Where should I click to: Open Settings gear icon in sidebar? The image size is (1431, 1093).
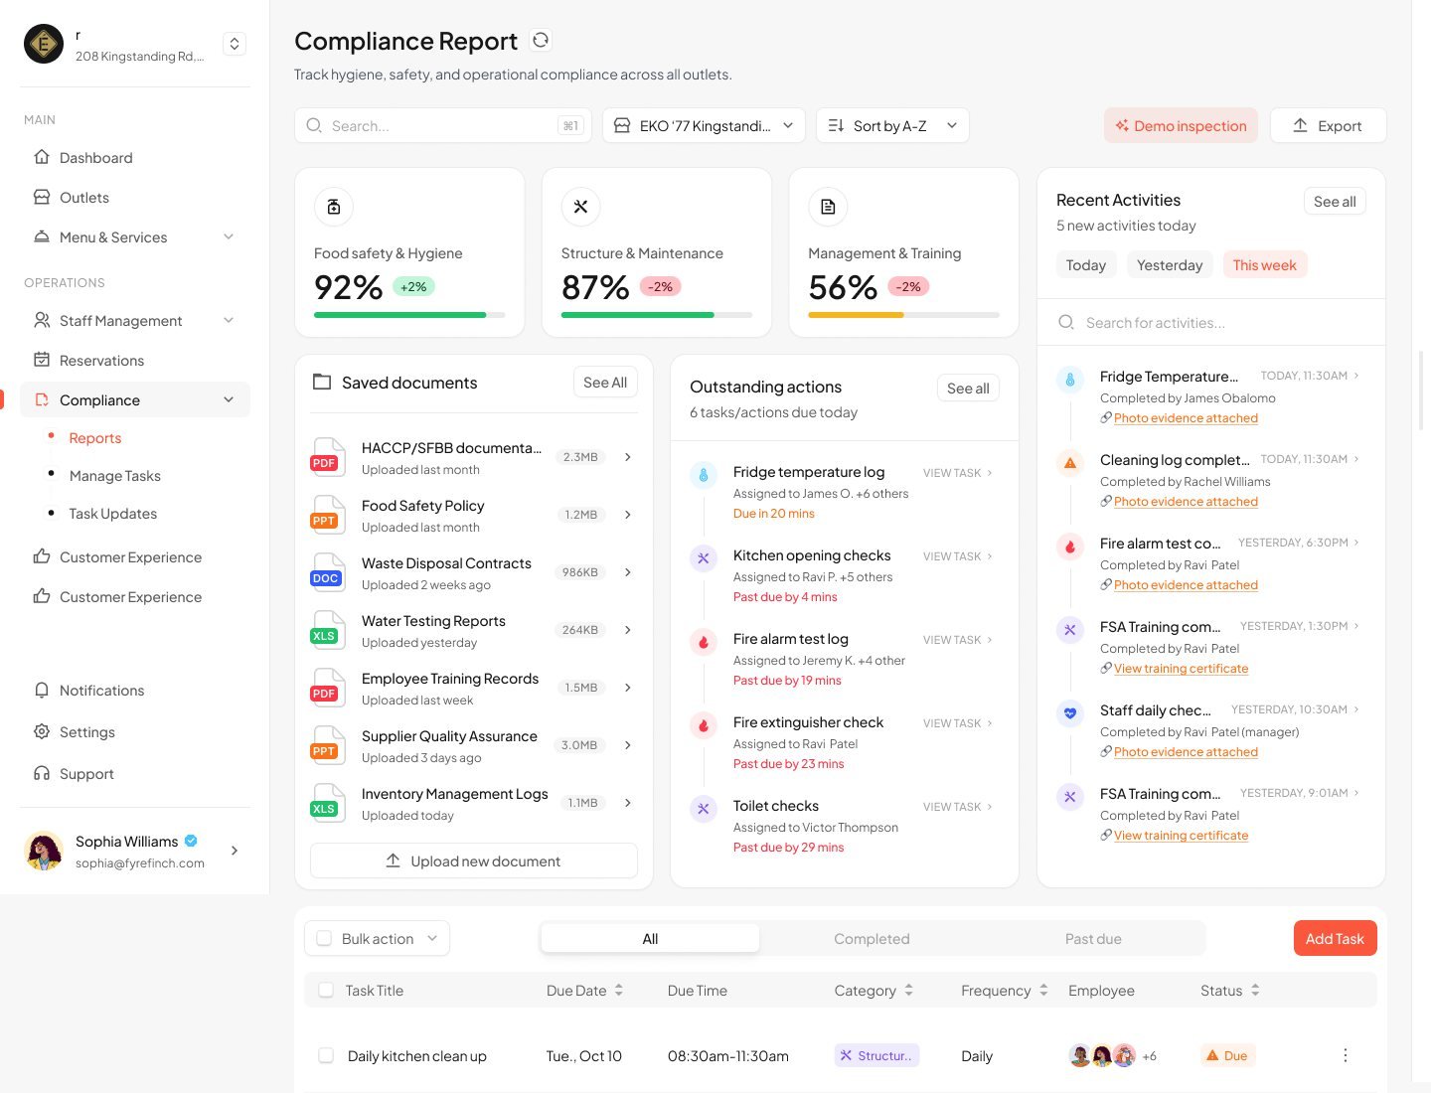[42, 731]
